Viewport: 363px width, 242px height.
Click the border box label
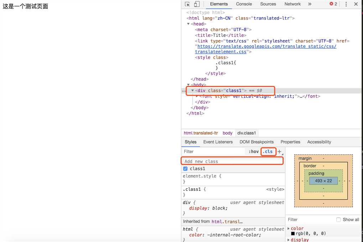(x=310, y=166)
